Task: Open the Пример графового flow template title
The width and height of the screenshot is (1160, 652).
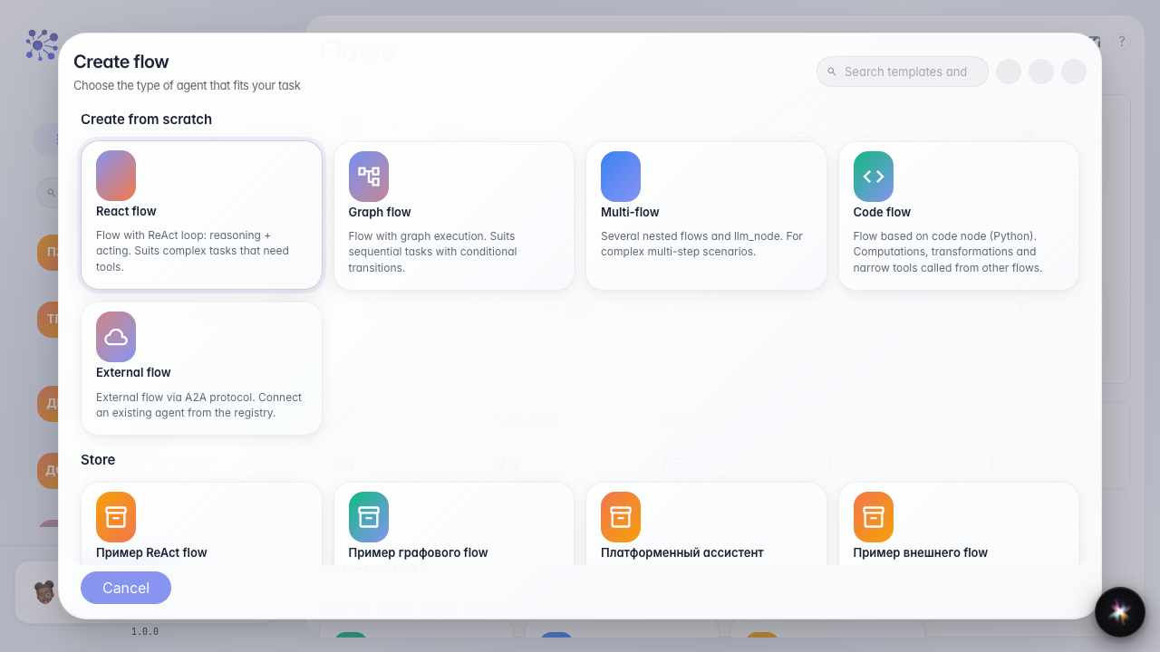Action: point(418,552)
